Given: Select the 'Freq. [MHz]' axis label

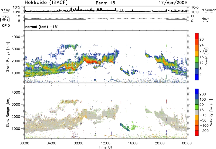Looking at the screenshot, I should (5, 18).
